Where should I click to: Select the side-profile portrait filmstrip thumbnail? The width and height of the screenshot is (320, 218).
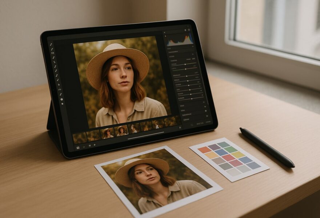pos(134,129)
